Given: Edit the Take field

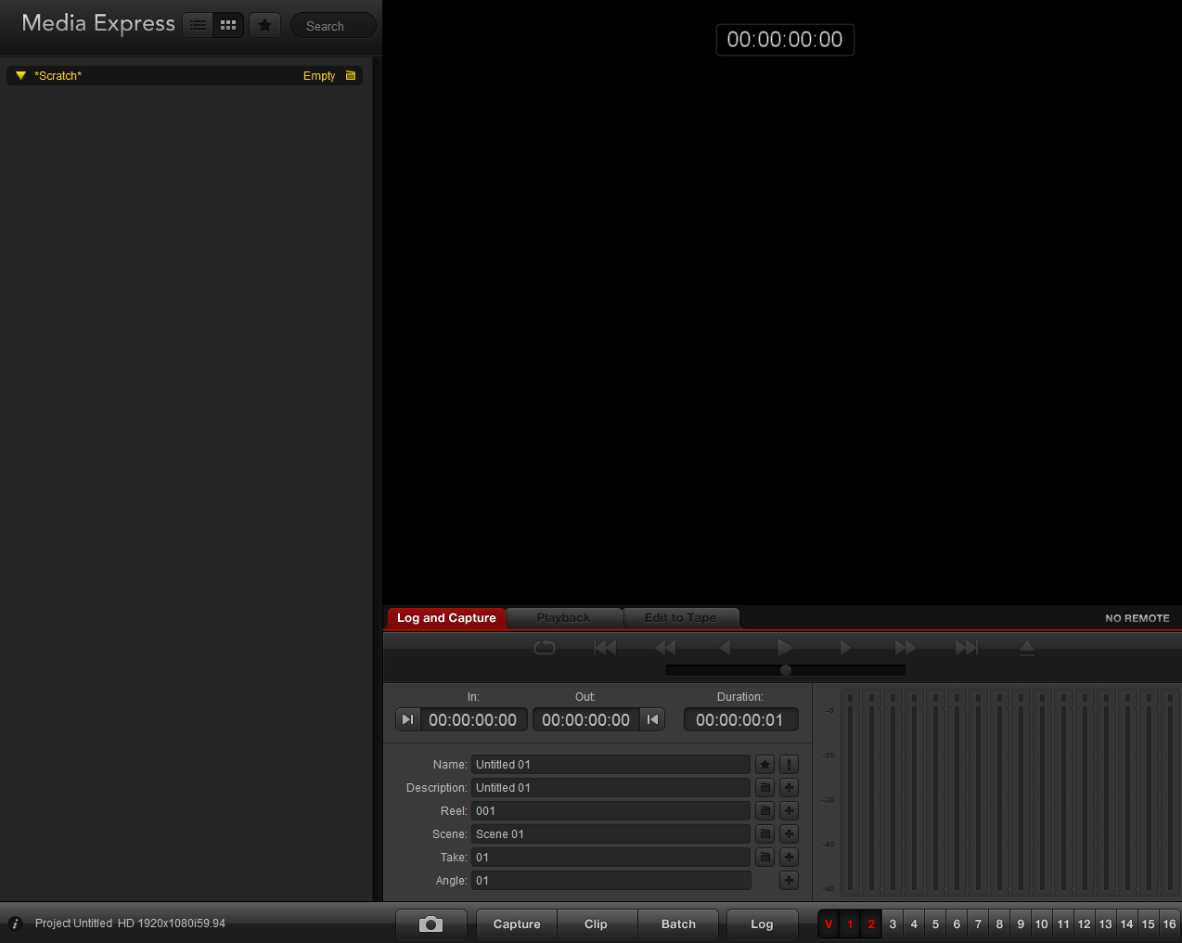Looking at the screenshot, I should (x=610, y=858).
